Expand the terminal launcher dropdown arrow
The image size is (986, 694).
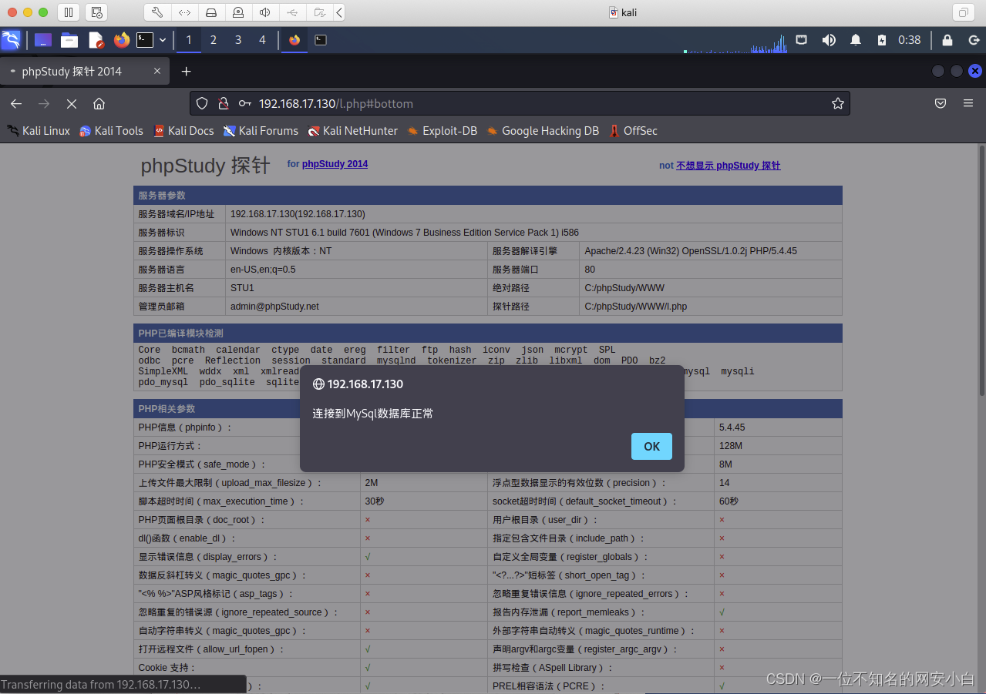pyautogui.click(x=162, y=40)
